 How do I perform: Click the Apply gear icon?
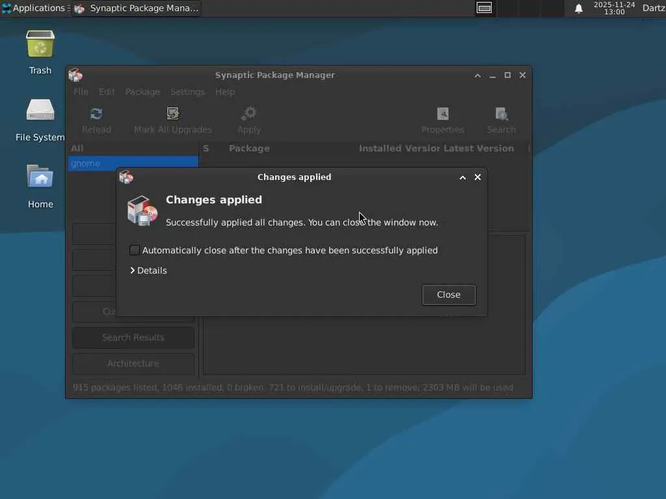click(249, 114)
